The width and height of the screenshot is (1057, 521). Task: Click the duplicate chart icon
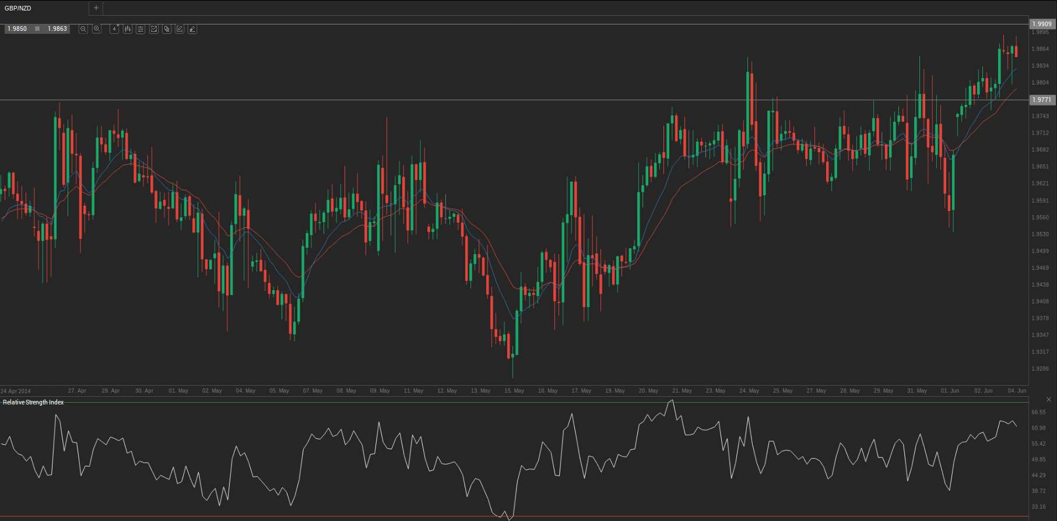tap(167, 29)
